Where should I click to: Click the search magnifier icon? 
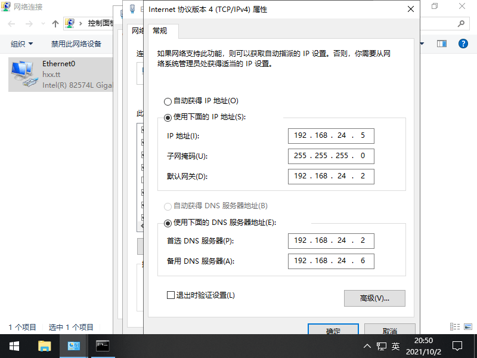tap(461, 23)
